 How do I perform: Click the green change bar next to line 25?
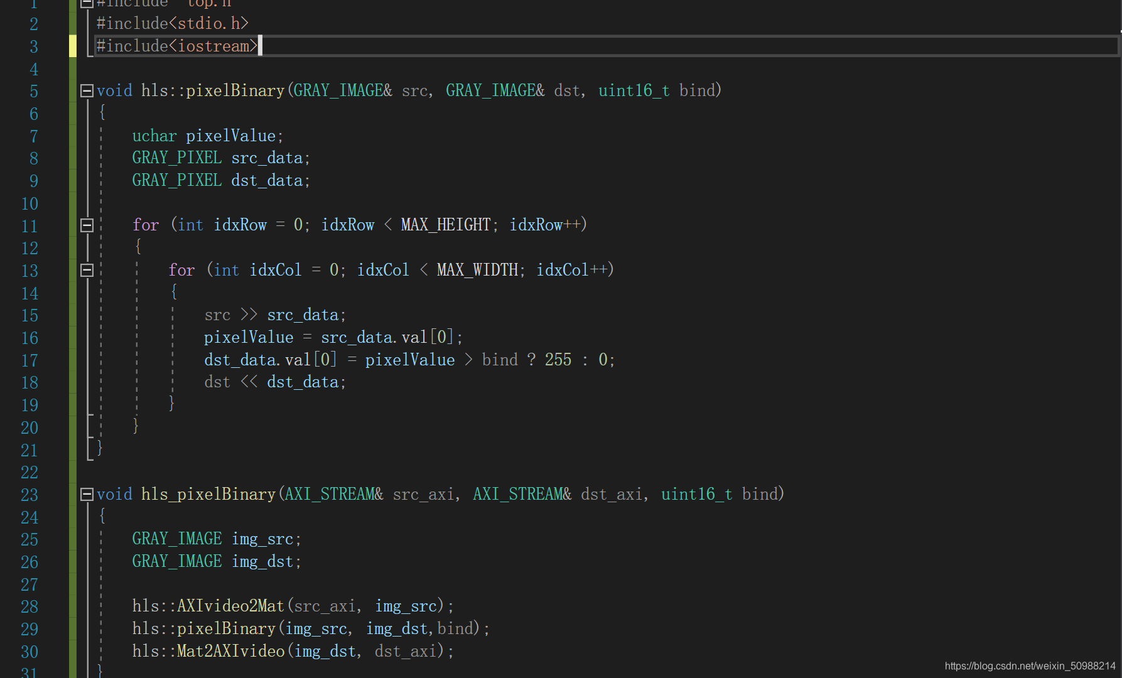tap(73, 539)
